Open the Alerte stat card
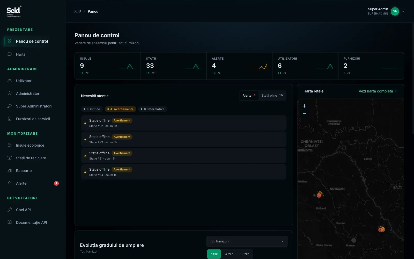The height and width of the screenshot is (259, 414). [239, 66]
